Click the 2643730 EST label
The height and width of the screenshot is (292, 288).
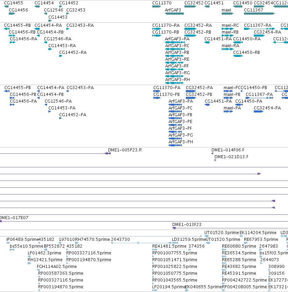120,239
